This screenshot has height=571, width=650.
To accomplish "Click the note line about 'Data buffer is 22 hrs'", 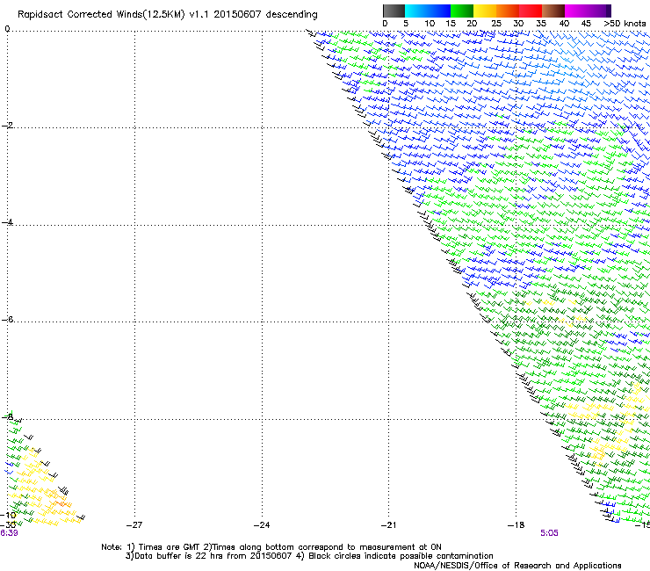I will 309,556.
